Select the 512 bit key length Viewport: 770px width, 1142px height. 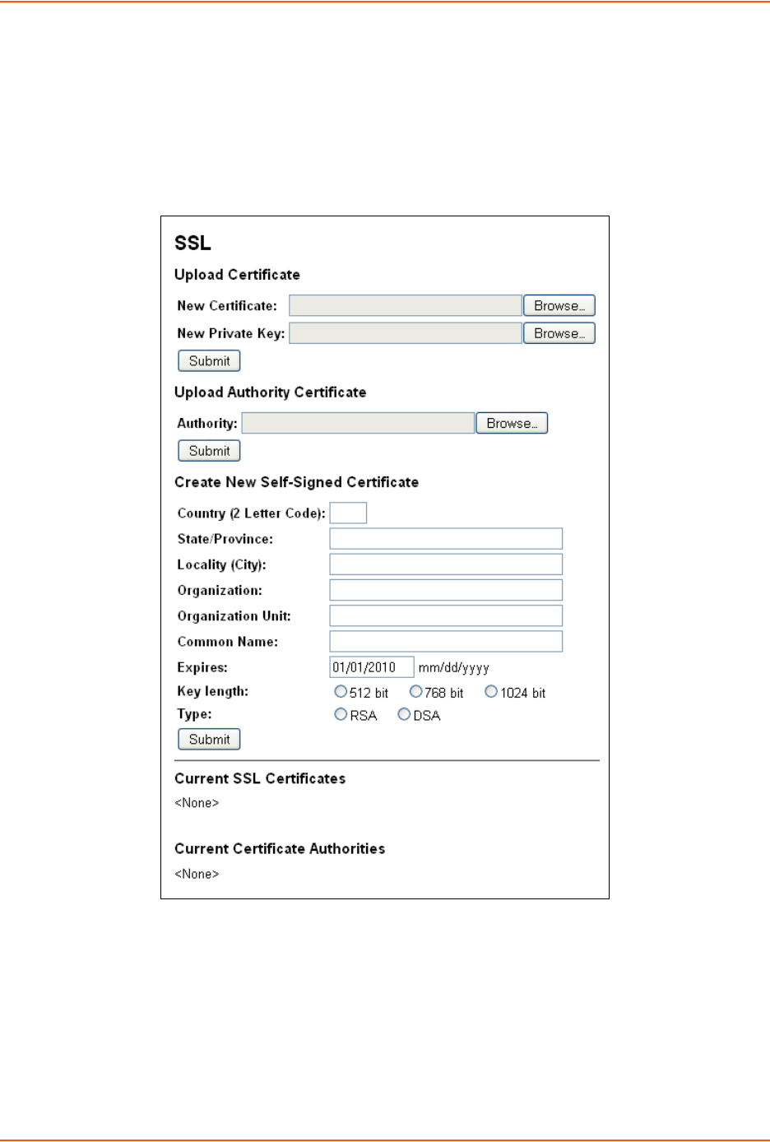click(341, 692)
